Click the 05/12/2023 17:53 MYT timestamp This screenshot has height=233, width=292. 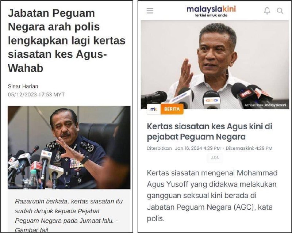36,95
